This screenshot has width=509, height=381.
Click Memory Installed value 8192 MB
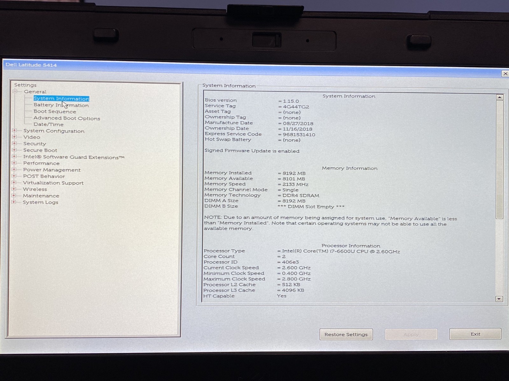(x=294, y=173)
